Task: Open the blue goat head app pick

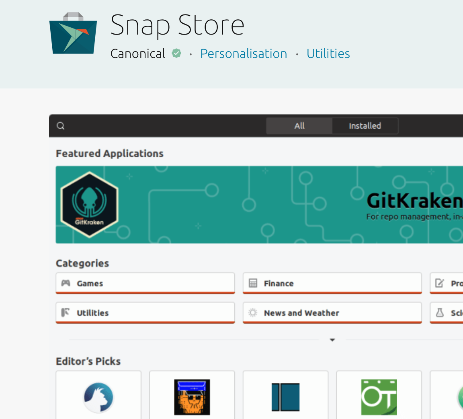Action: 98,395
